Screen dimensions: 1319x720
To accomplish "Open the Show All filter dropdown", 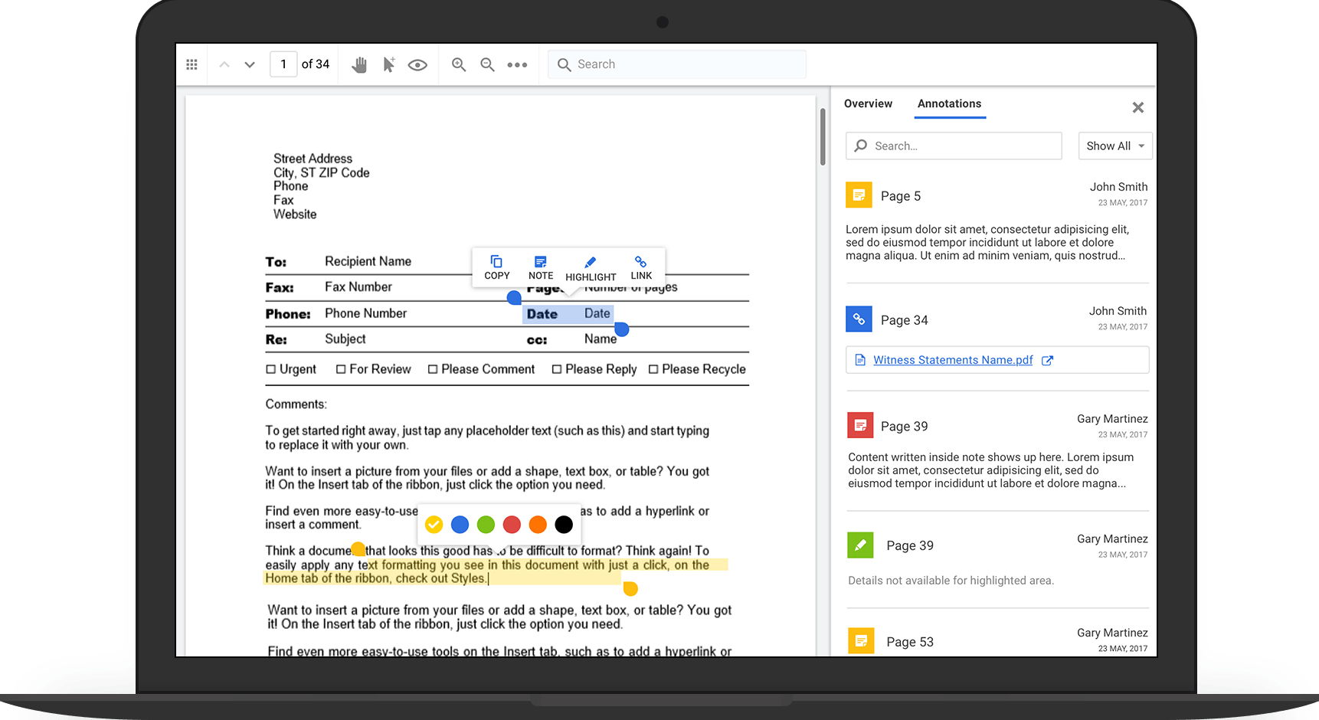I will pos(1114,146).
